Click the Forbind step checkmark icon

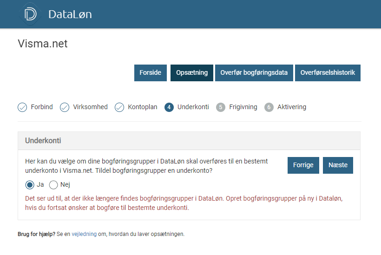[22, 107]
